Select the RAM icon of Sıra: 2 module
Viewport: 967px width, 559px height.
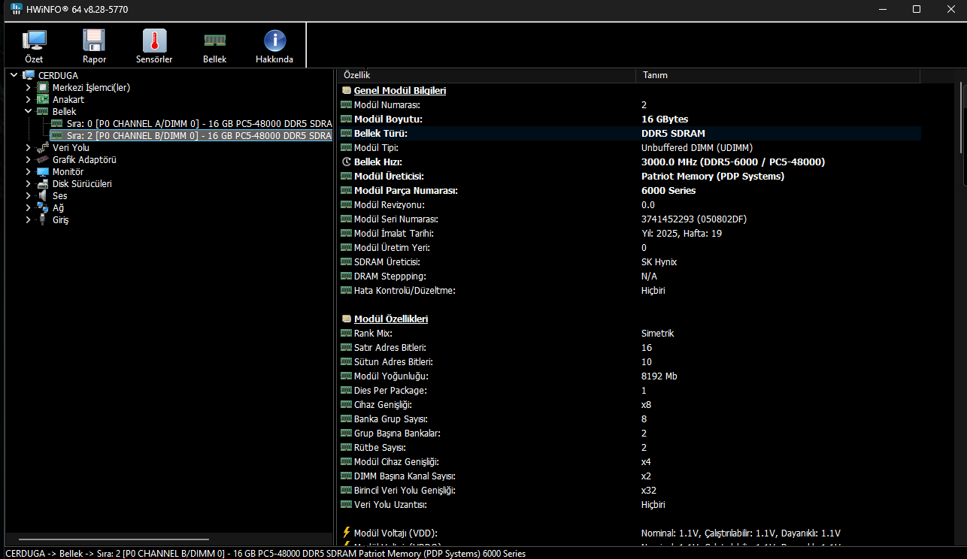pyautogui.click(x=57, y=135)
